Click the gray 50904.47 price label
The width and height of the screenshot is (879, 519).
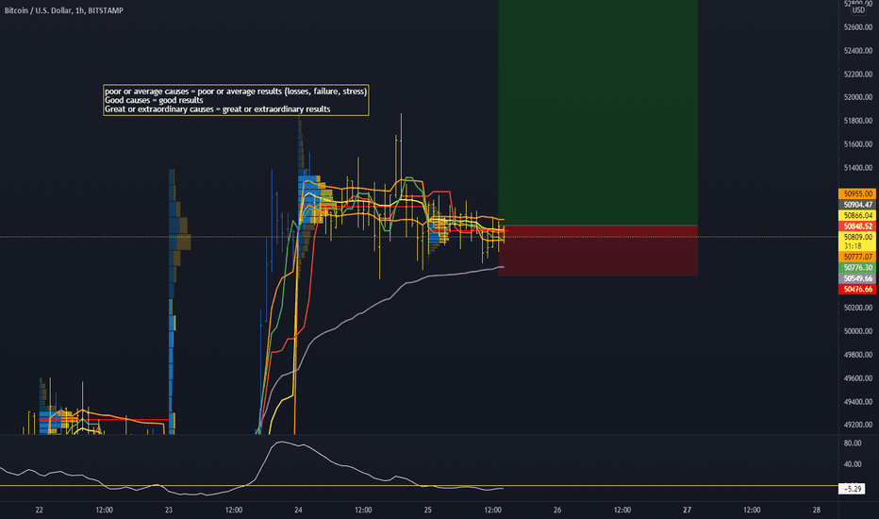[x=857, y=205]
